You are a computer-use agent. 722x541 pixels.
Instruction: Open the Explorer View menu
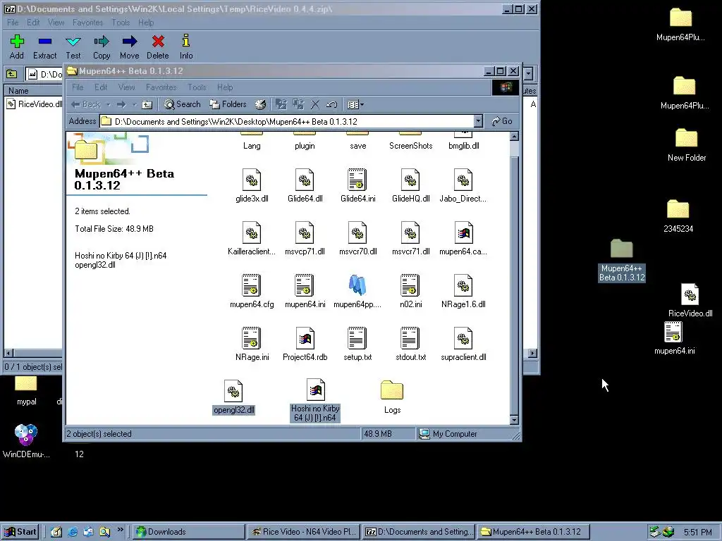click(126, 87)
